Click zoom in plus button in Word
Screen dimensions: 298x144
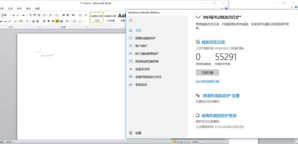point(223,142)
